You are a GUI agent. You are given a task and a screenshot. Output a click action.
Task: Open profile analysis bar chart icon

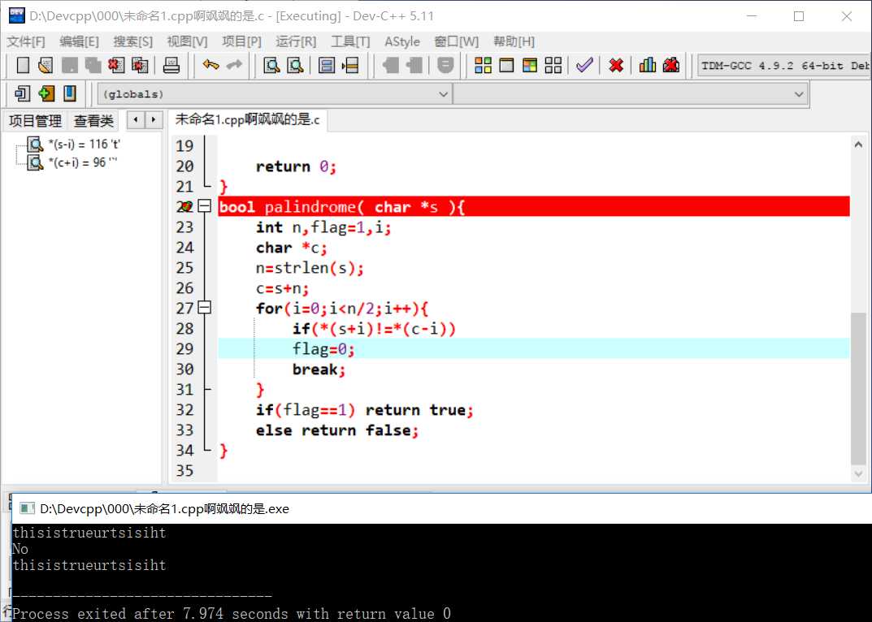[x=648, y=65]
